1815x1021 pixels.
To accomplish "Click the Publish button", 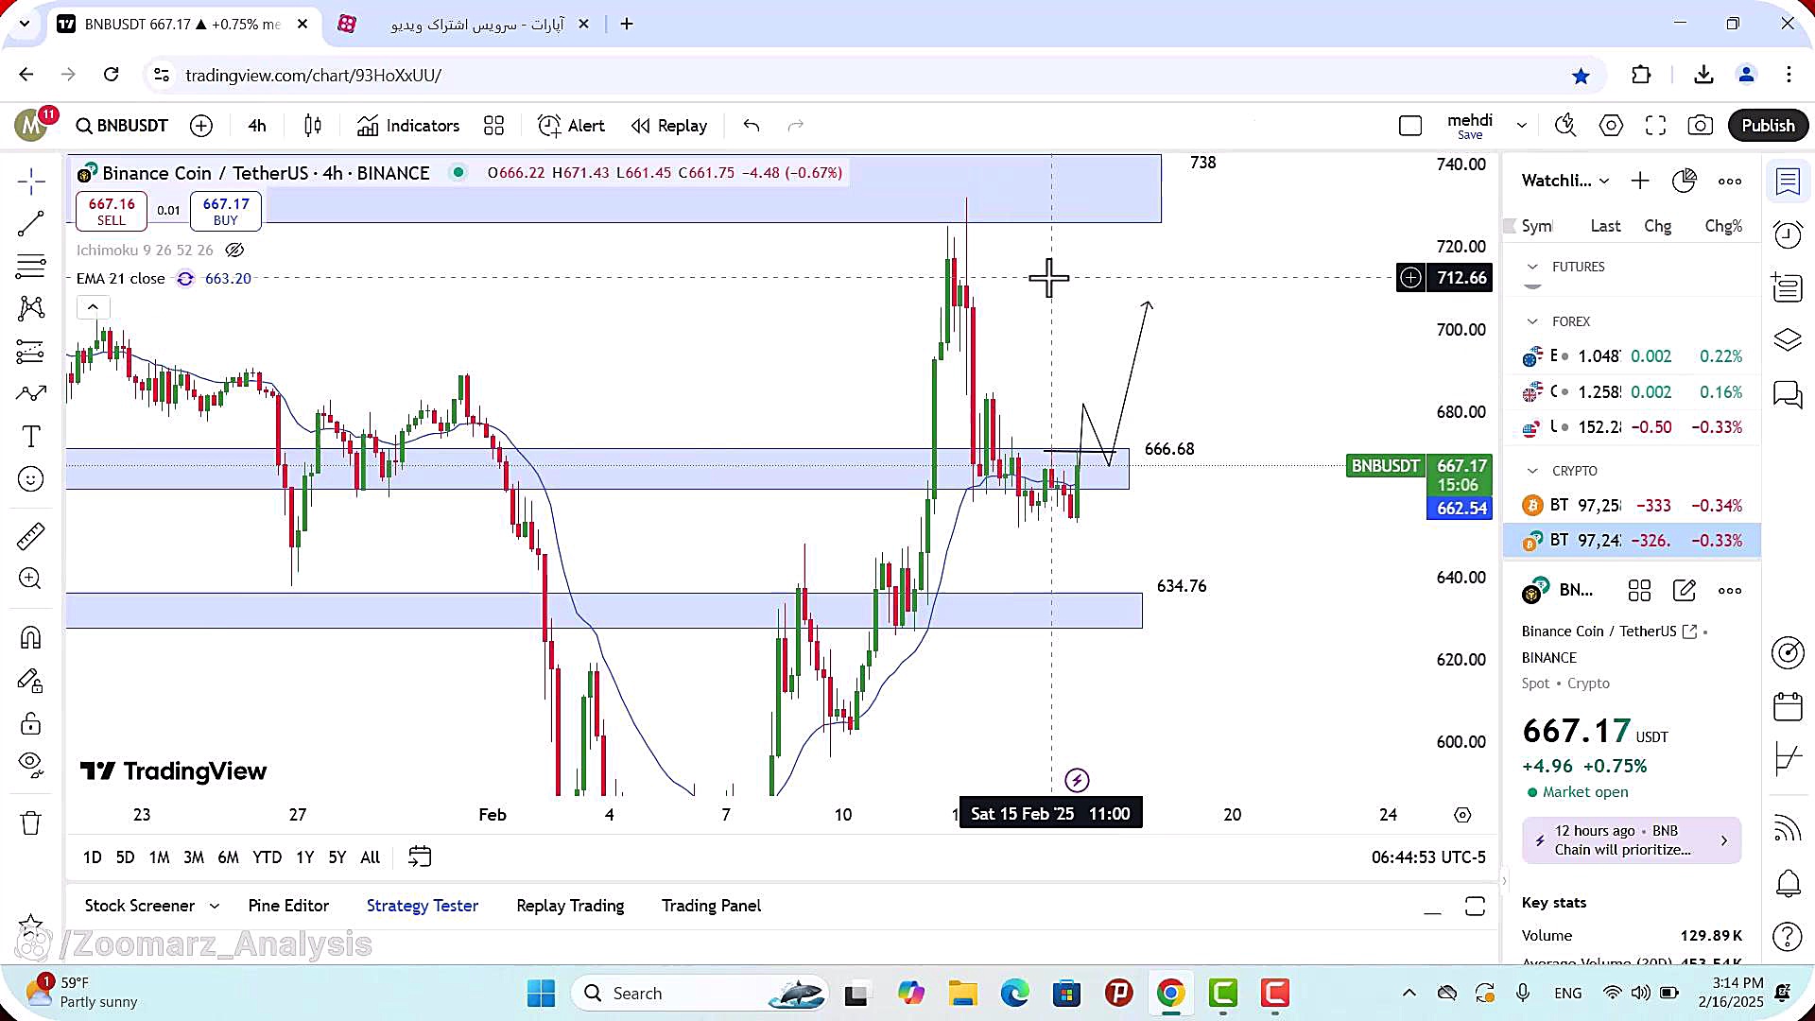I will coord(1768,126).
